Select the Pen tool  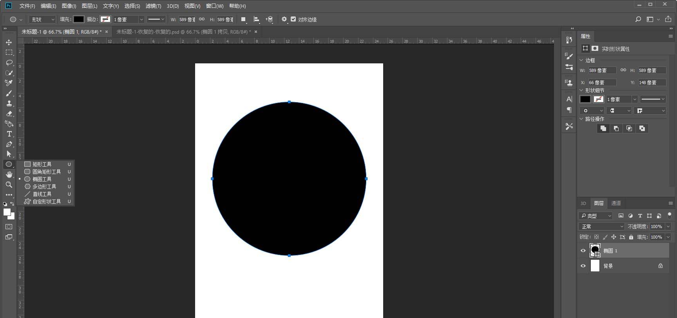pos(9,144)
